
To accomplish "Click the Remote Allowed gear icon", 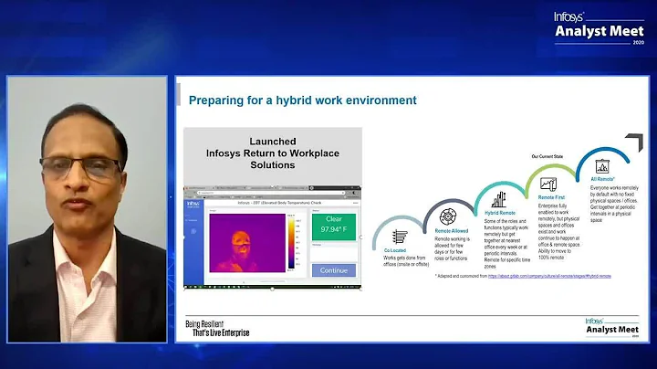I will (x=447, y=216).
